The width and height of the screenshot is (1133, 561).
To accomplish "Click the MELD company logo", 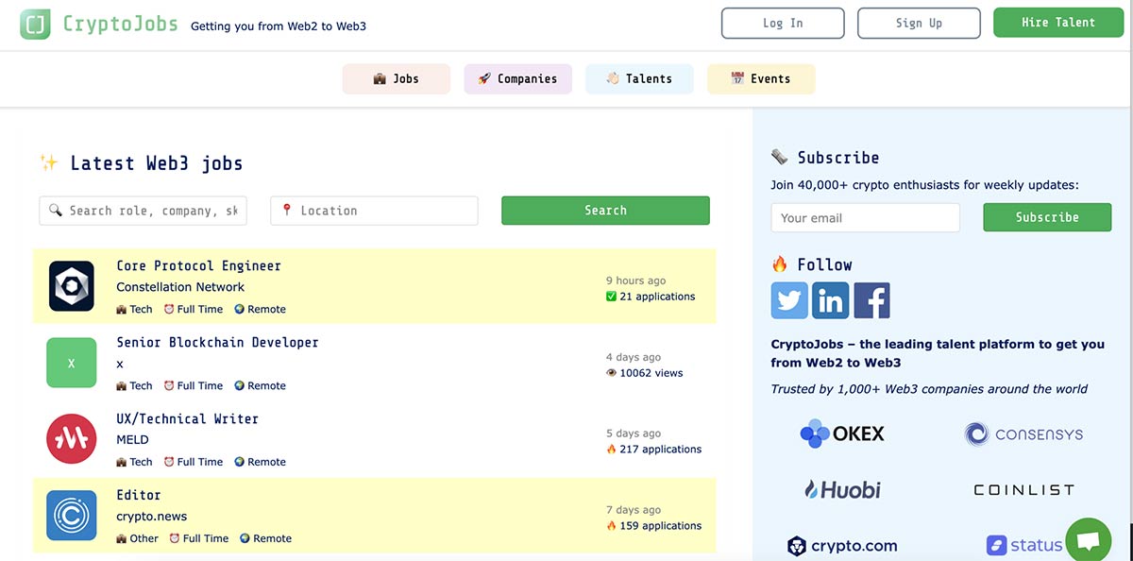I will pyautogui.click(x=72, y=439).
